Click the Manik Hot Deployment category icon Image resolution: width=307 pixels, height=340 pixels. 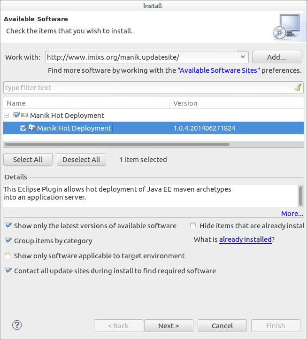[24, 115]
